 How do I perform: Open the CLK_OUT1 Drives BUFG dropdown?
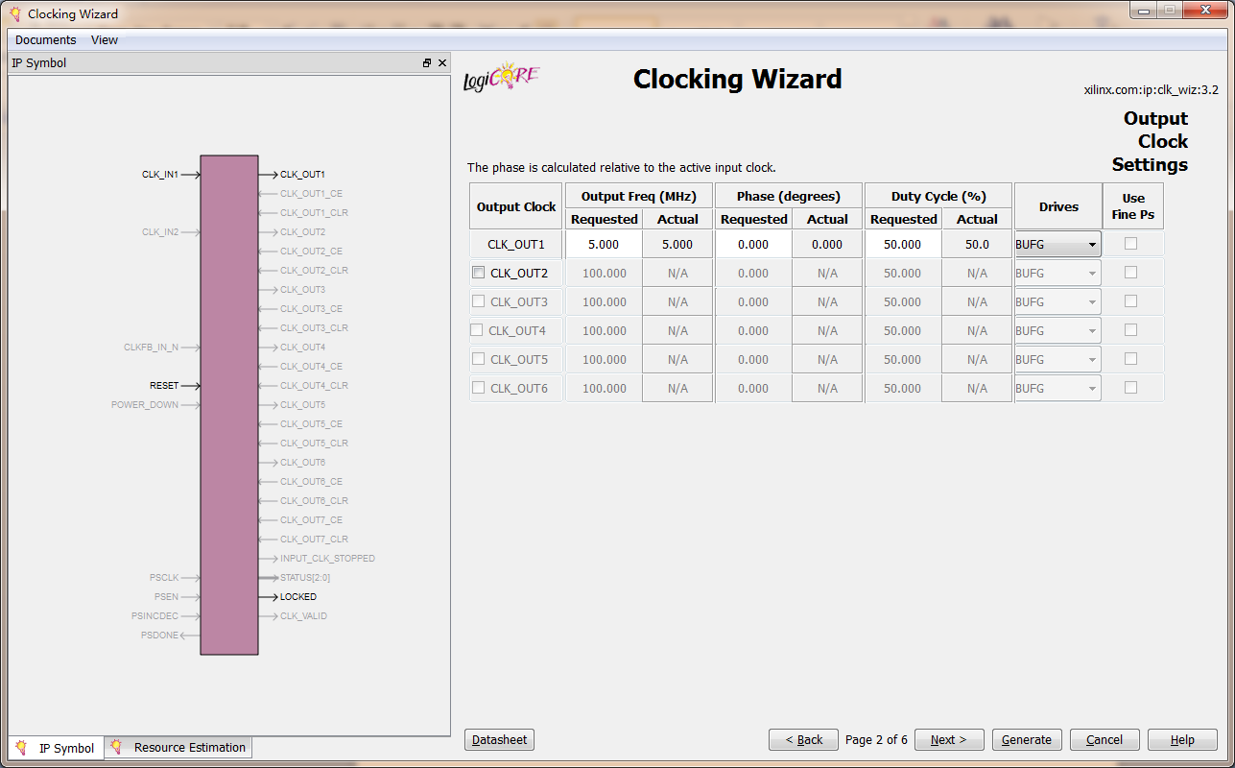[x=1057, y=244]
